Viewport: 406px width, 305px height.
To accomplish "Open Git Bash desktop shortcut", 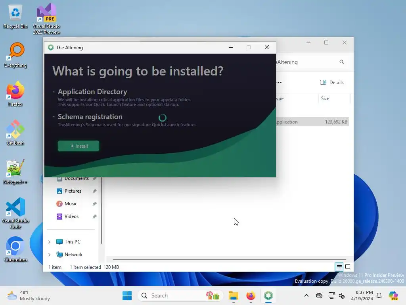I will (x=15, y=133).
